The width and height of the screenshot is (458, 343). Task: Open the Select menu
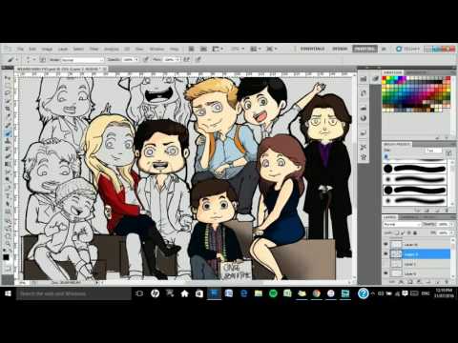click(78, 49)
